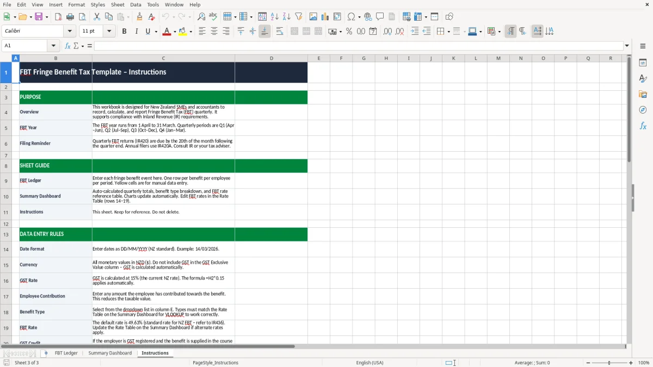Toggle italic formatting
653x367 pixels.
(x=136, y=32)
